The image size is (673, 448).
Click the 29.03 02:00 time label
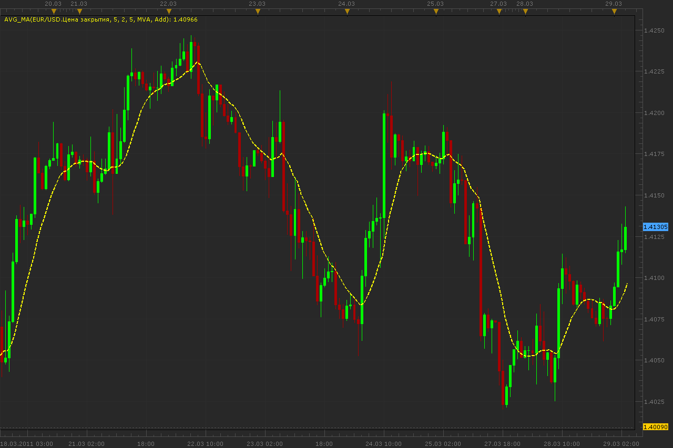(621, 444)
